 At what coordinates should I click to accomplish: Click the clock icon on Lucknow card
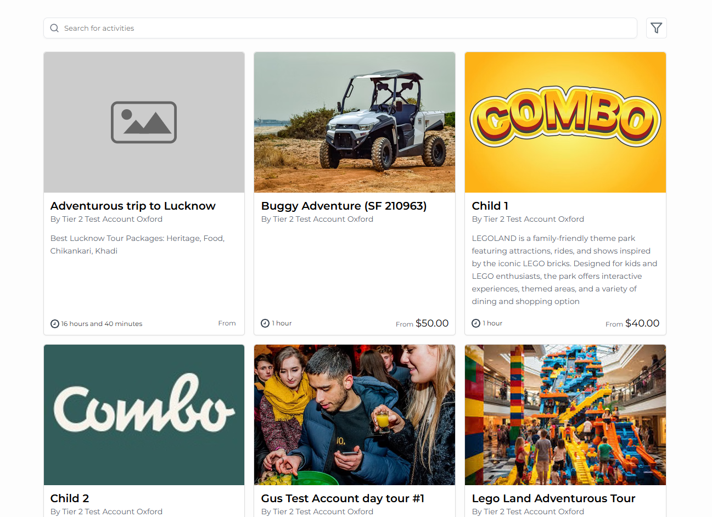[55, 324]
